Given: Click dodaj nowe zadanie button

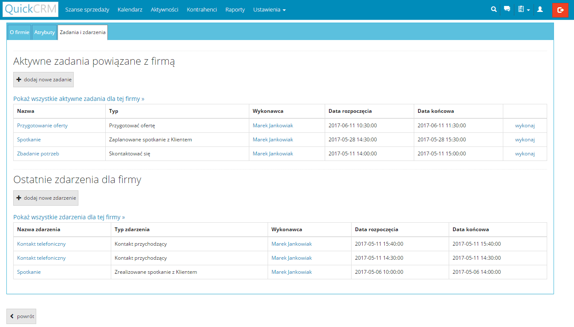Looking at the screenshot, I should coord(43,80).
